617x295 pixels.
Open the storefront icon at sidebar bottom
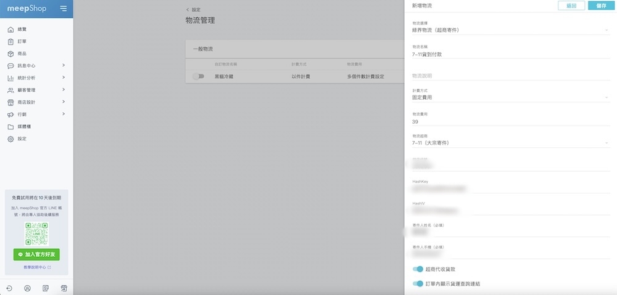click(64, 288)
